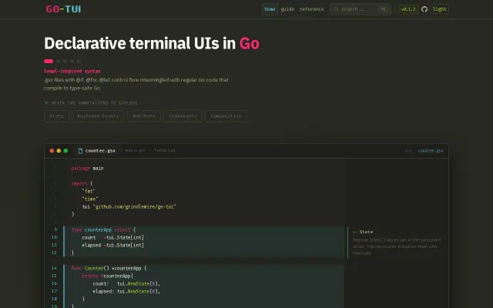
Task: Click the 'func Counter() *counterApp {' code line
Action: click(109, 268)
